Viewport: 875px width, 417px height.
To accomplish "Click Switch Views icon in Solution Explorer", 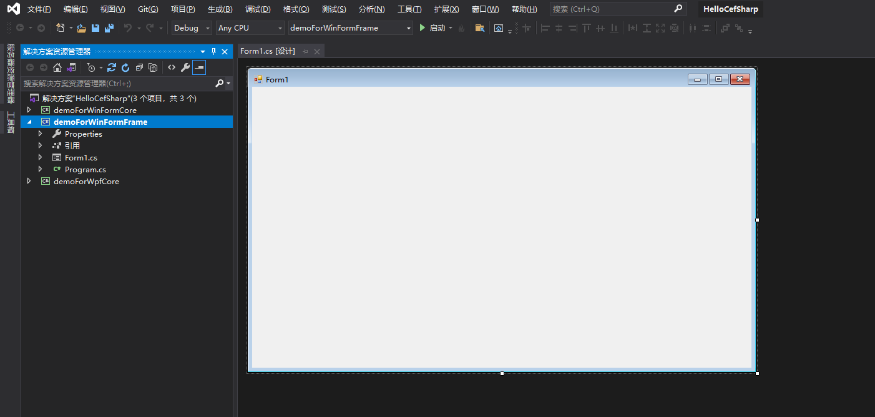I will pyautogui.click(x=71, y=67).
